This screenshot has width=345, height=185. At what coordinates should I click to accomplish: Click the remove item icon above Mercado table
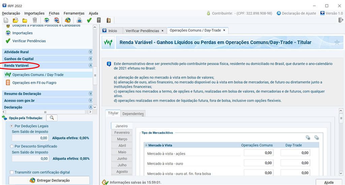coord(317,138)
